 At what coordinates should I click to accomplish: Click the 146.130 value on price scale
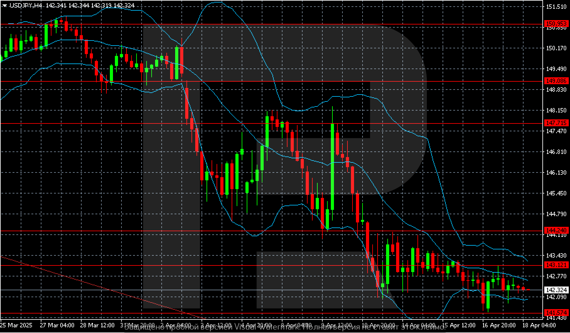(557, 172)
